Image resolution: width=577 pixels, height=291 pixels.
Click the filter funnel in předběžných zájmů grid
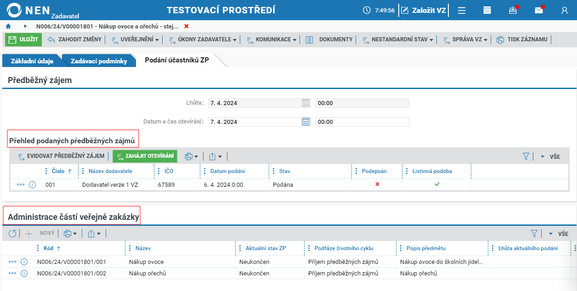coord(526,157)
